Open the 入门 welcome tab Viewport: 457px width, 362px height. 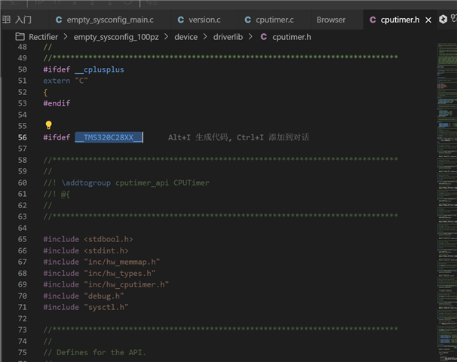pos(23,20)
